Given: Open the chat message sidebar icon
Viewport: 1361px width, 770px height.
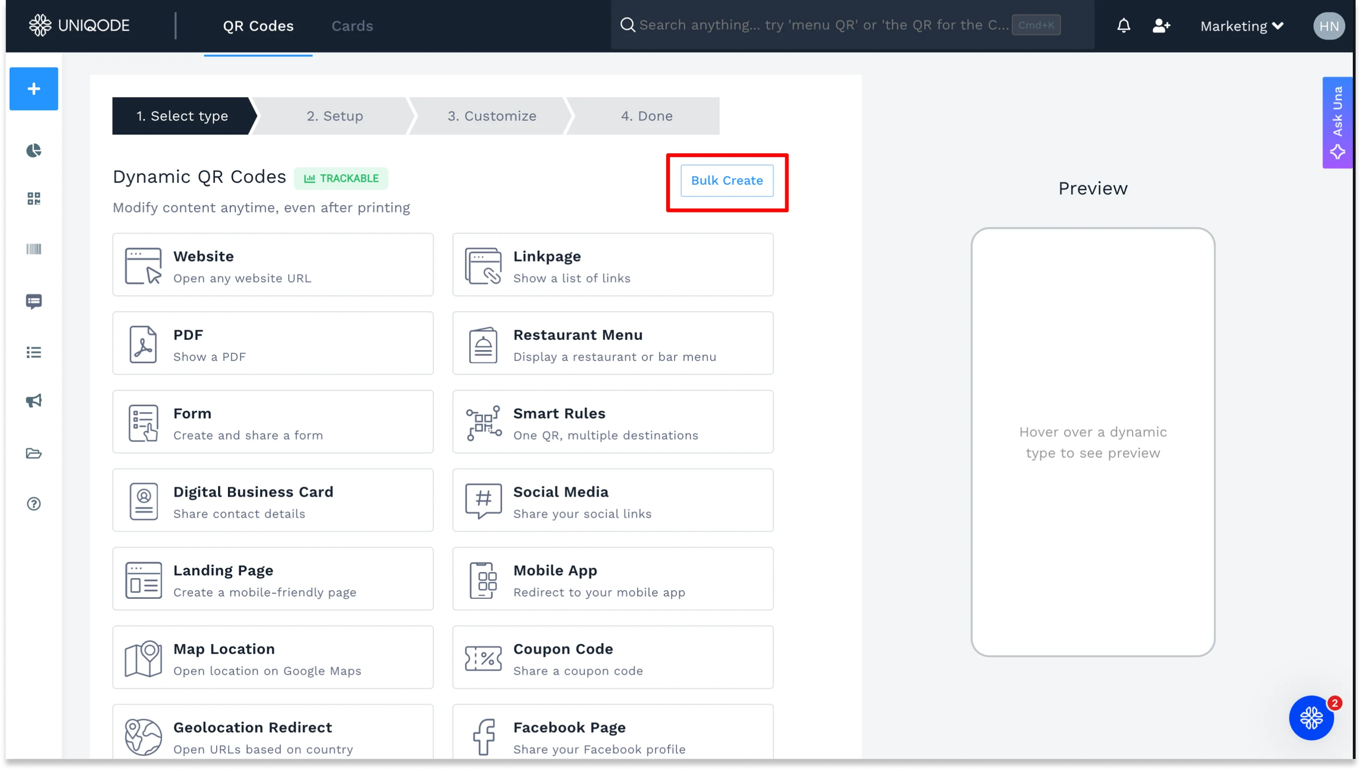Looking at the screenshot, I should coord(34,301).
